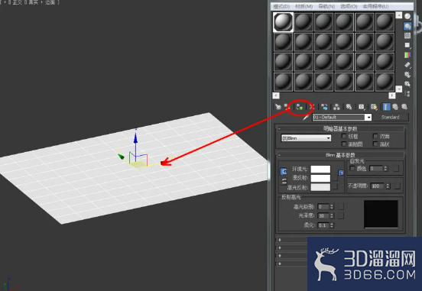Click the 漫反射 map slot button

pos(335,178)
